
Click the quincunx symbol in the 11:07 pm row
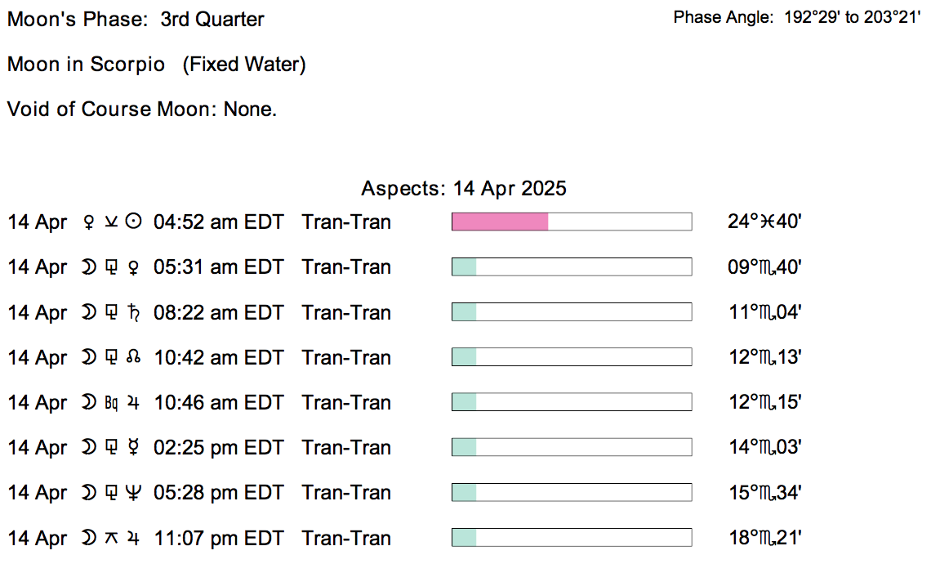[x=112, y=538]
